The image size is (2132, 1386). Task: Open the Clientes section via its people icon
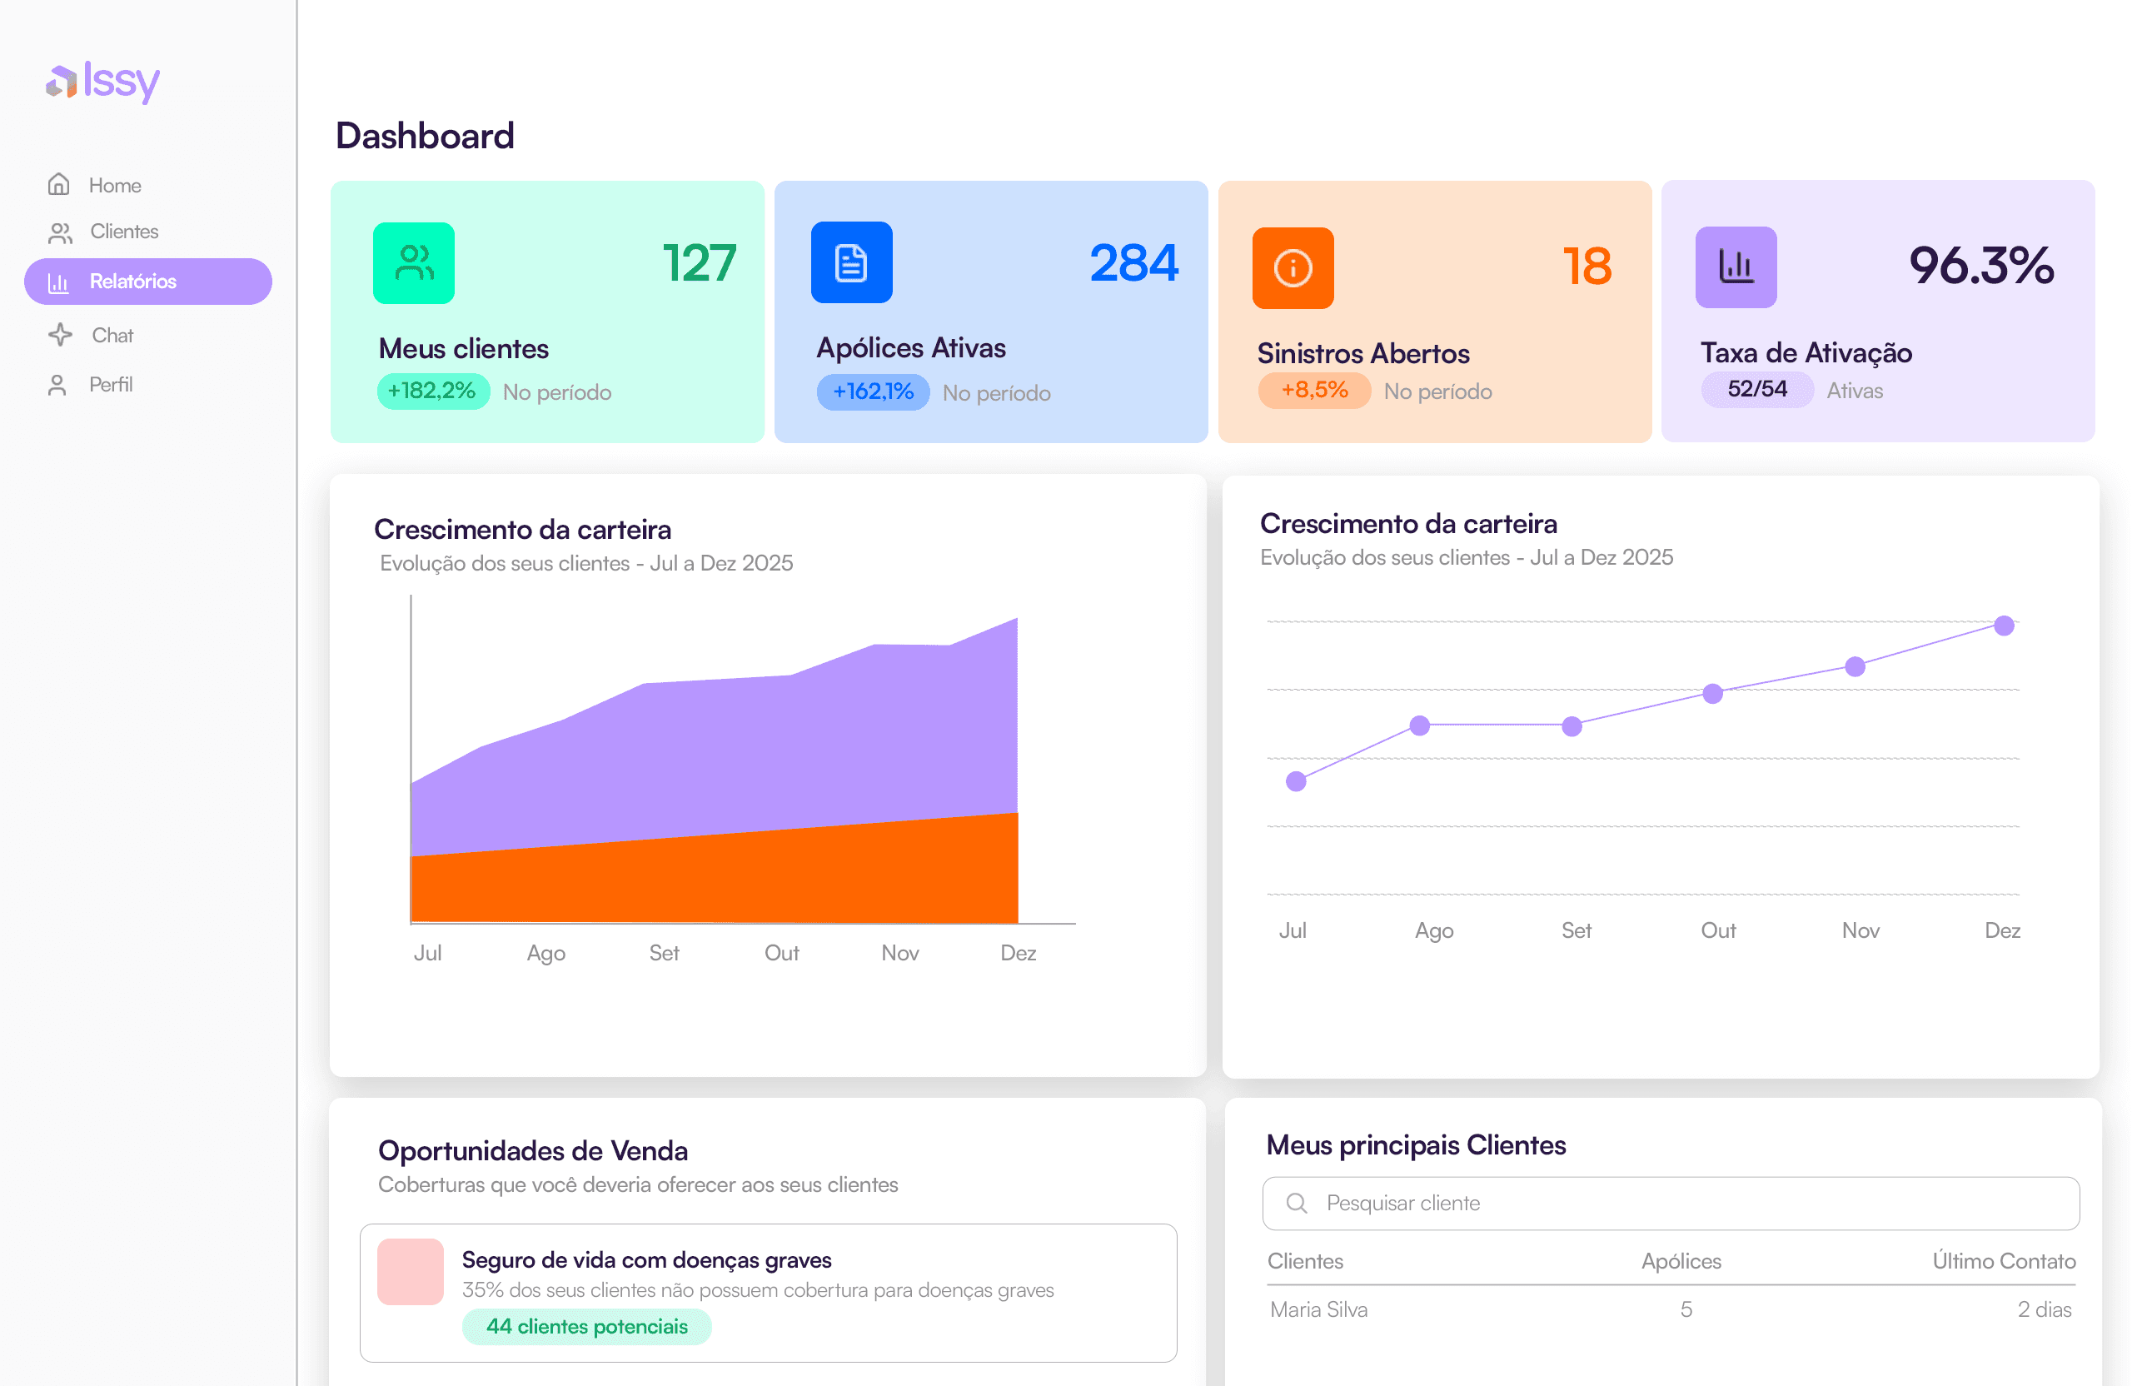coord(59,232)
